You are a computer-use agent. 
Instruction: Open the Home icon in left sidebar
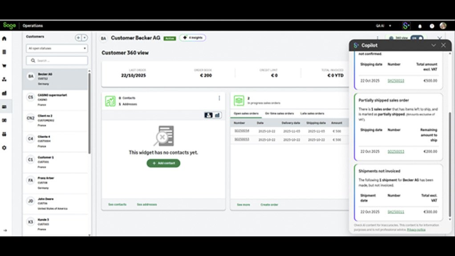click(x=4, y=38)
